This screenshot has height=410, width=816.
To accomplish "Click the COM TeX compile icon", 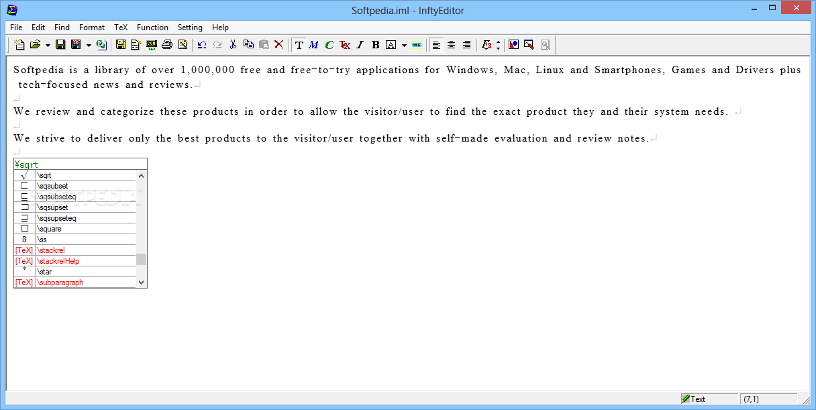I will click(152, 45).
